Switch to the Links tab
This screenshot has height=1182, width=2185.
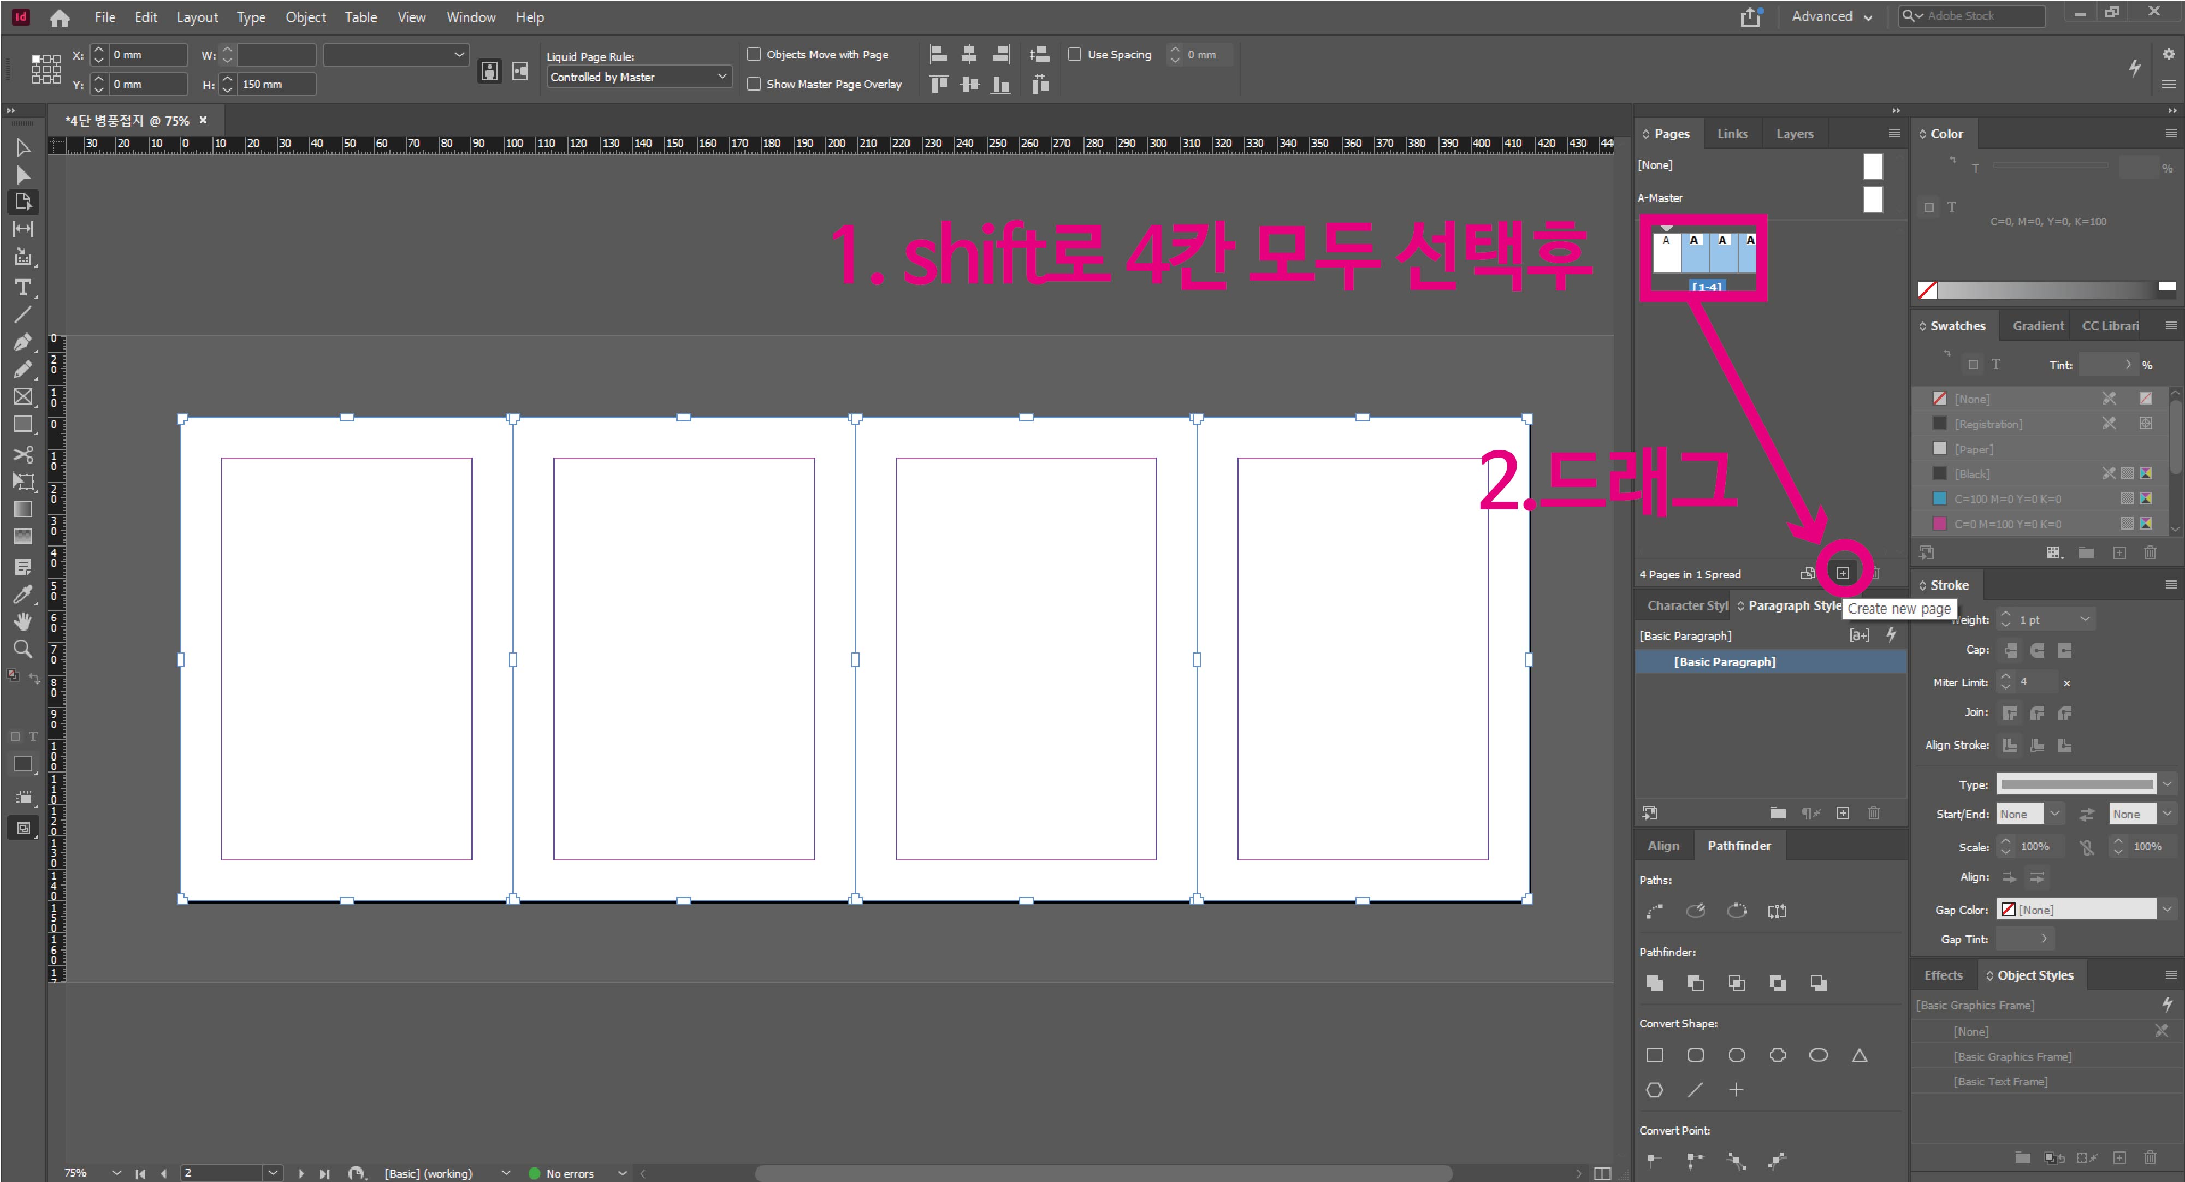[1732, 134]
